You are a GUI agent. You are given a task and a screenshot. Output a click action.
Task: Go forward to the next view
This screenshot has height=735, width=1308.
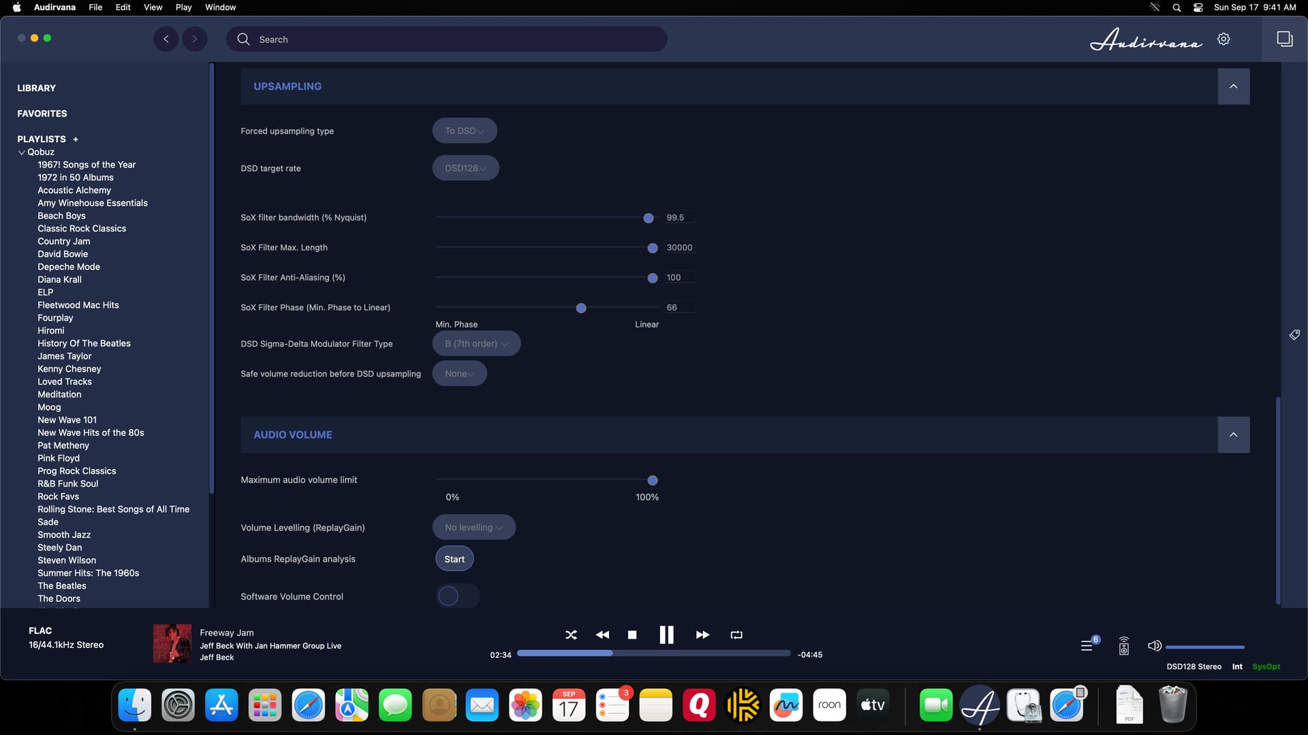coord(194,39)
